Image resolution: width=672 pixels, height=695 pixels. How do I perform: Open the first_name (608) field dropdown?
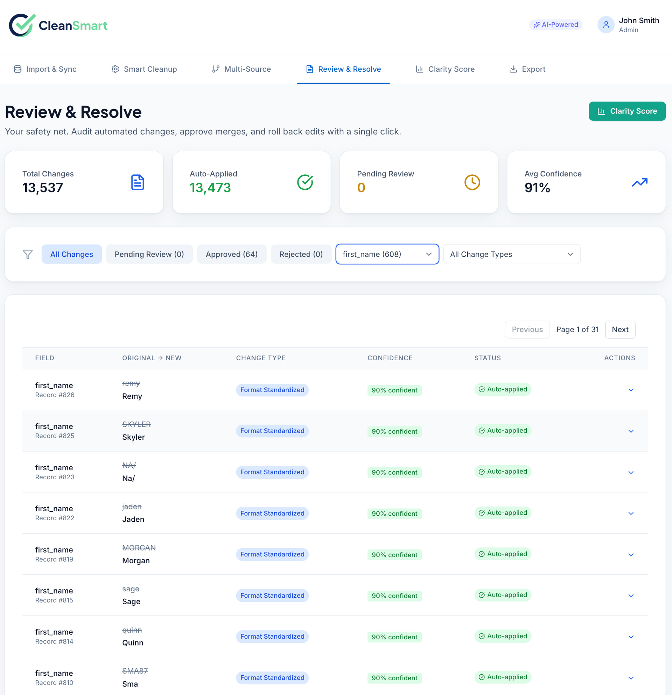[387, 254]
